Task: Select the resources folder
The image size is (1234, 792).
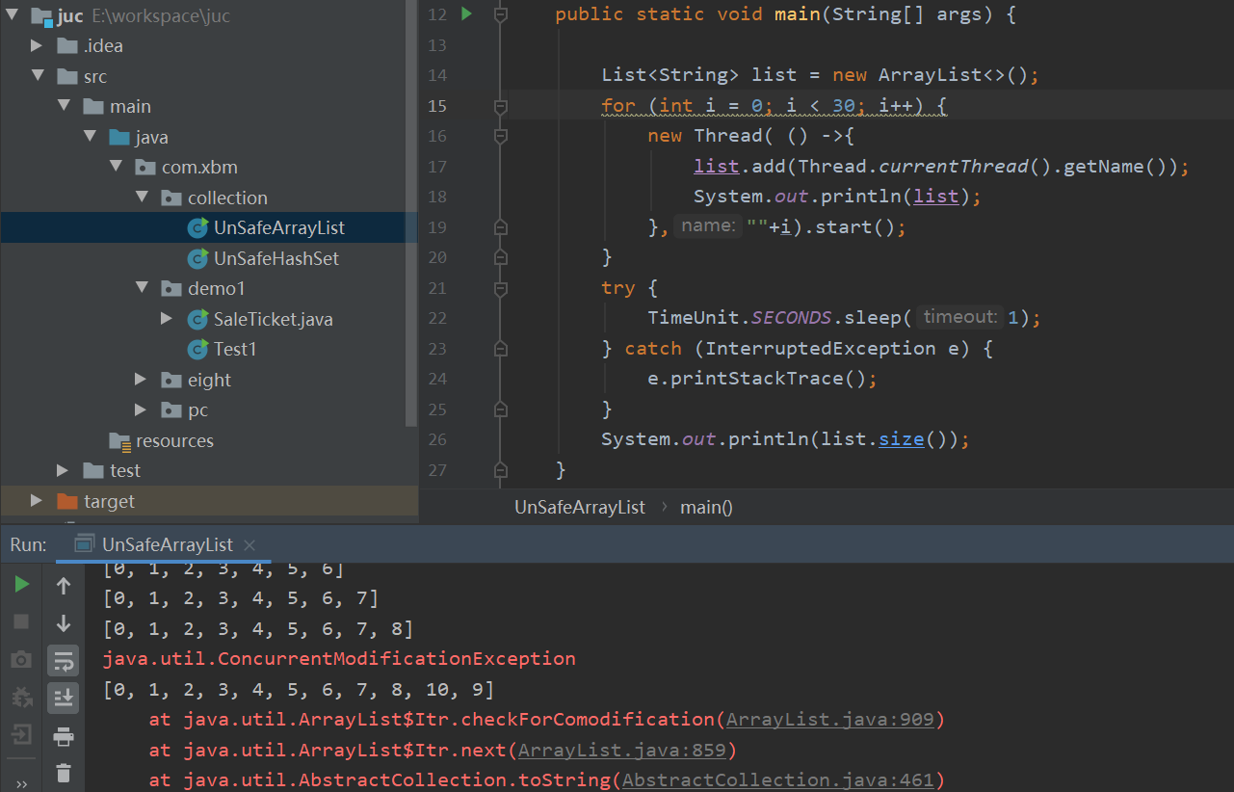Action: pos(174,440)
